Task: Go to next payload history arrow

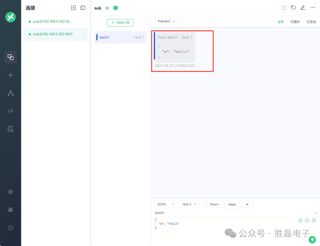Action: [314, 220]
